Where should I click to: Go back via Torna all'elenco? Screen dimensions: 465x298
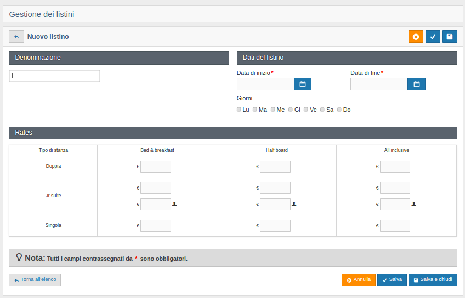[x=35, y=280]
